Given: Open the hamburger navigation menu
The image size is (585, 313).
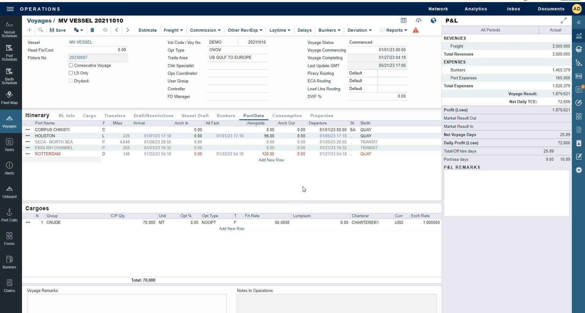Looking at the screenshot, I should coord(10,9).
